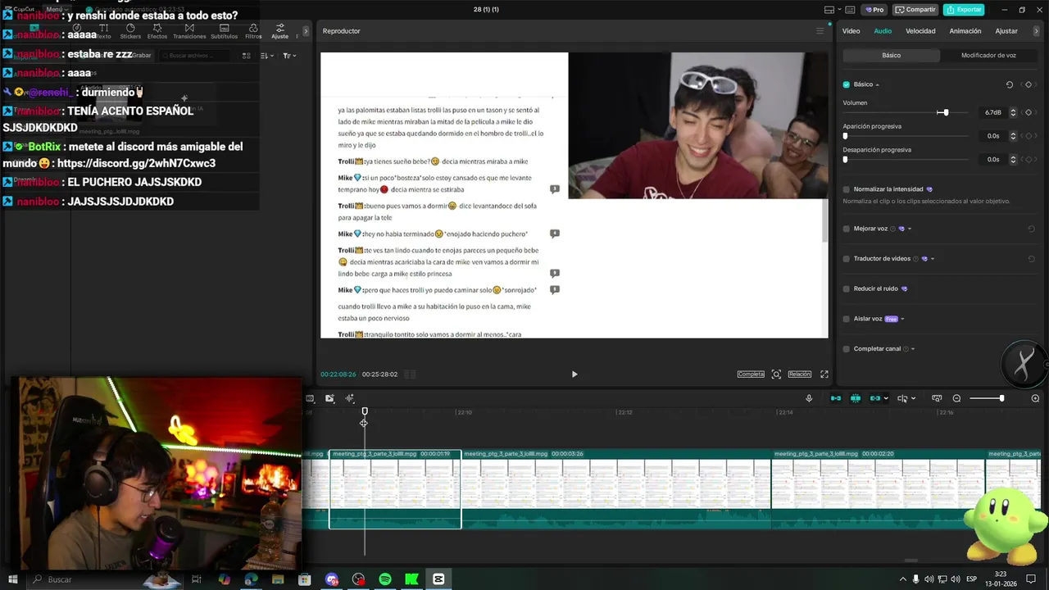Screen dimensions: 1049x590
Task: Show more inspector tabs with arrow
Action: [x=1037, y=31]
